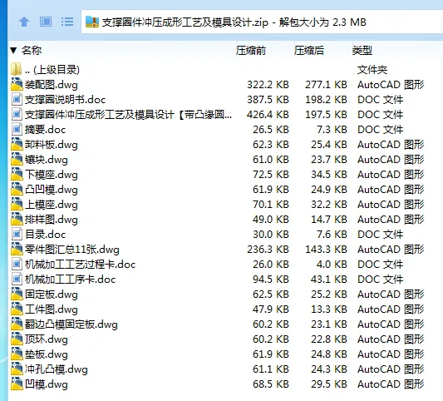Switch to icon view mode button

click(46, 22)
